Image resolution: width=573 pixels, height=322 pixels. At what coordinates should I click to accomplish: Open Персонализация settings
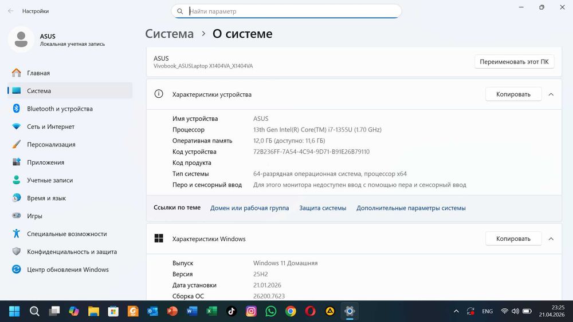click(69, 144)
